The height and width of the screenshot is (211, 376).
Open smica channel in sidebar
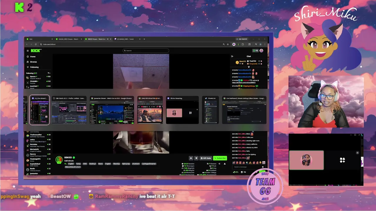coord(38,140)
